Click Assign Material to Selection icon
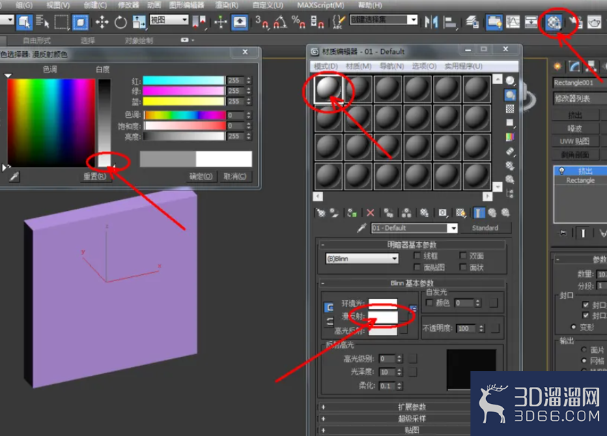The width and height of the screenshot is (607, 436). pos(352,212)
